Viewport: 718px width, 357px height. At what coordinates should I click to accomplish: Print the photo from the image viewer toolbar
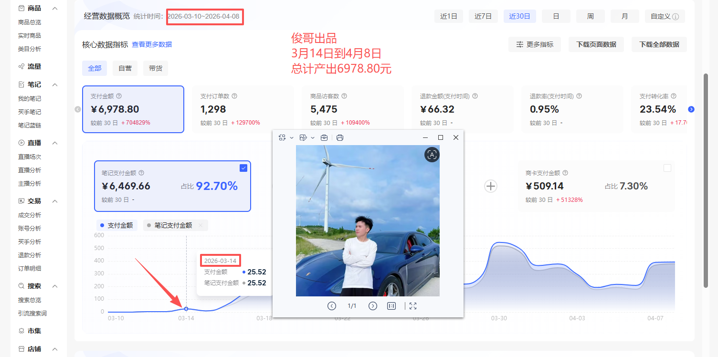[x=340, y=137]
